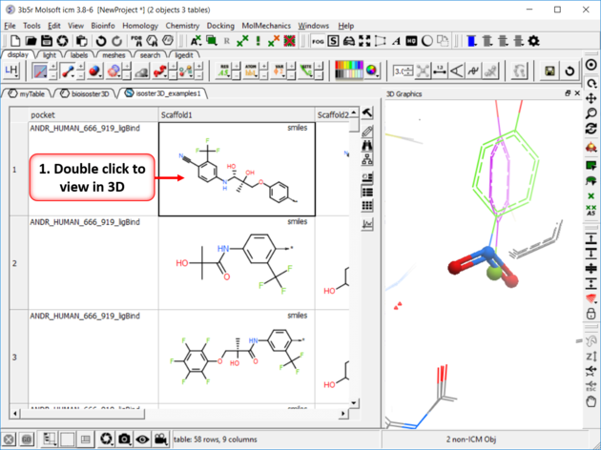Switch to the bioisoster3D table tab

[87, 93]
